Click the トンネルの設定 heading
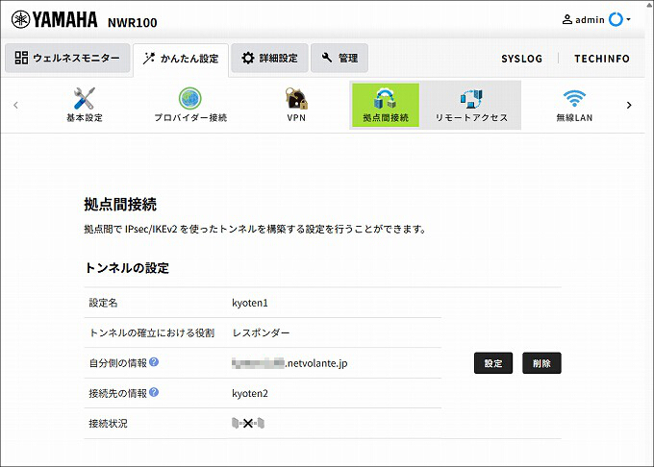The image size is (654, 467). click(126, 268)
